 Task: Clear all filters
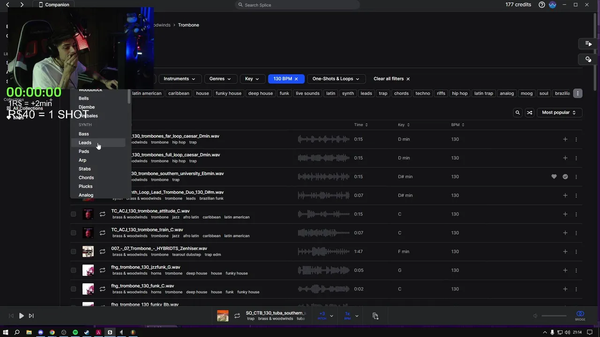391,79
